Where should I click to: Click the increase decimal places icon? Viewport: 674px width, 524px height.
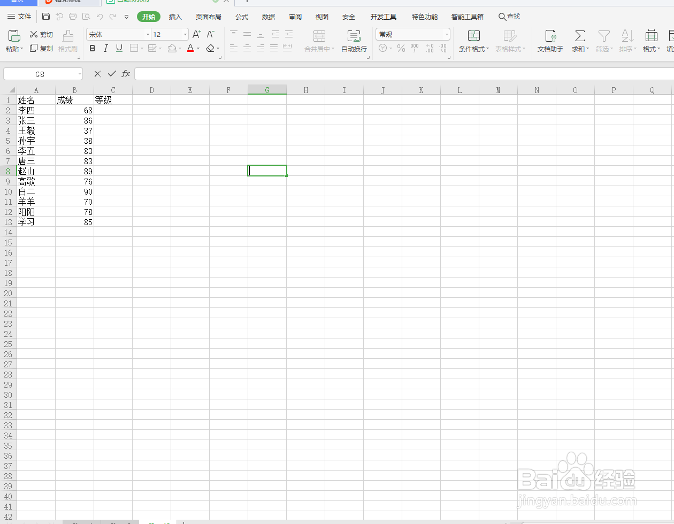pyautogui.click(x=430, y=48)
